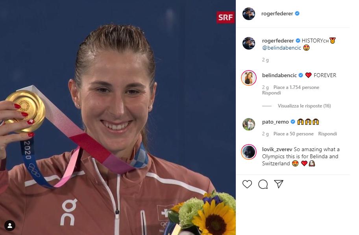Expand replies via Visualizza le risposte (16)
The height and width of the screenshot is (235, 359).
click(x=304, y=106)
